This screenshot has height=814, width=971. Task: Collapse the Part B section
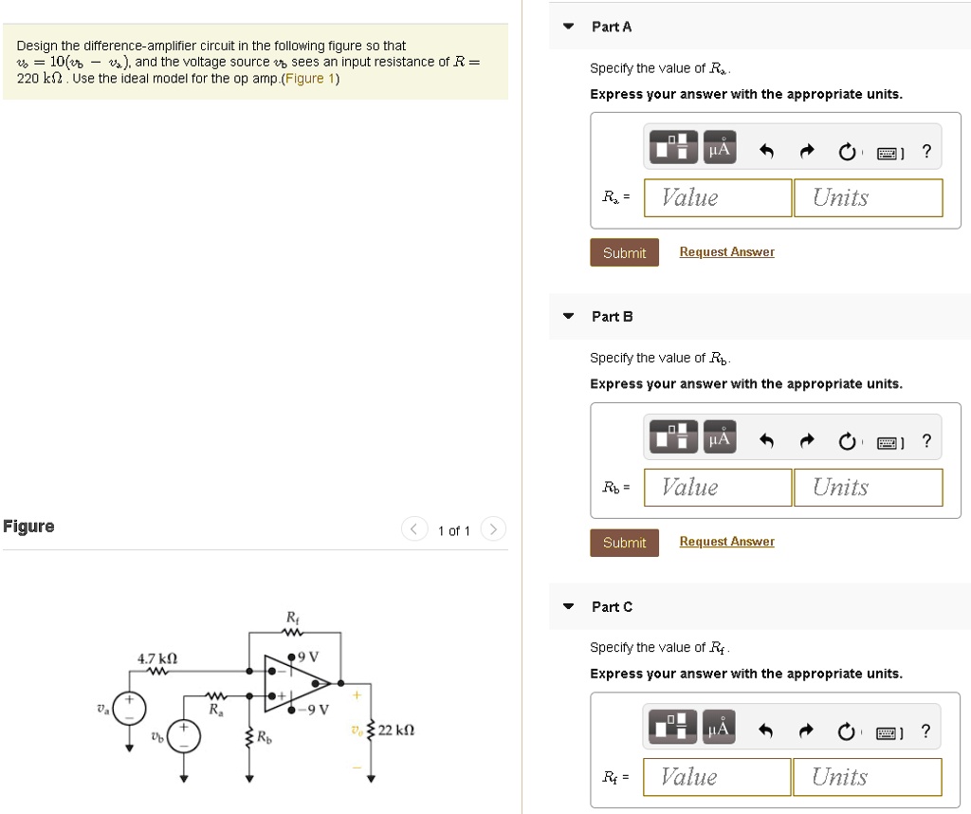coord(568,316)
